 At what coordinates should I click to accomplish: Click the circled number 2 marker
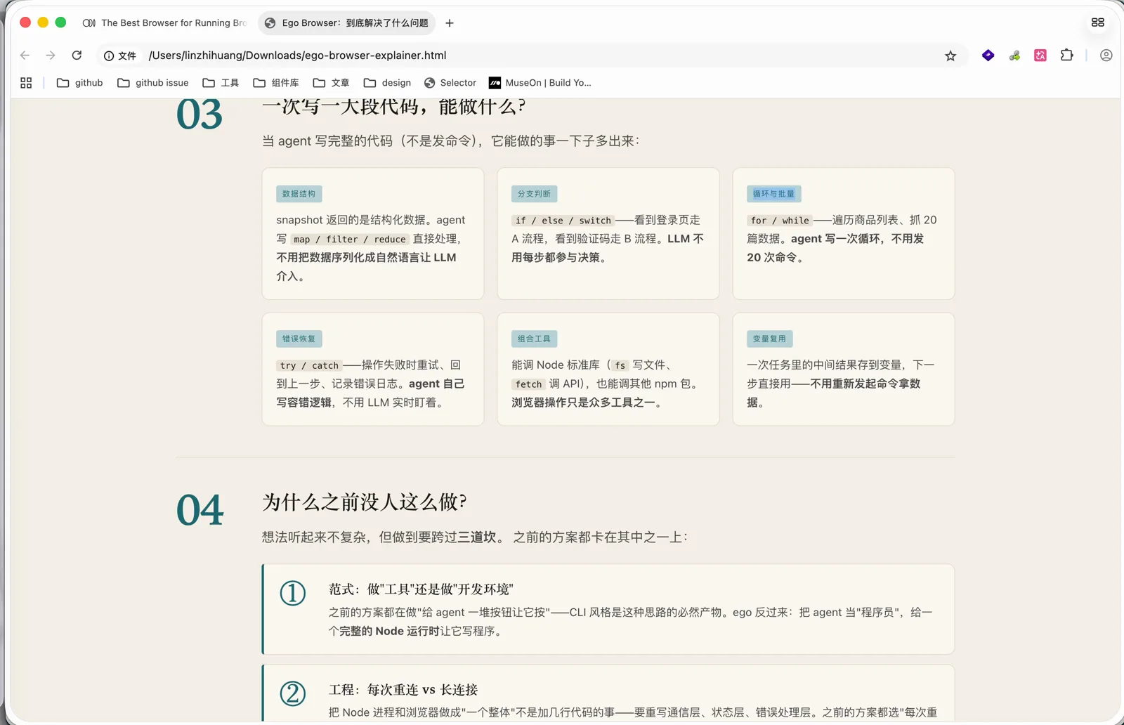(x=293, y=693)
